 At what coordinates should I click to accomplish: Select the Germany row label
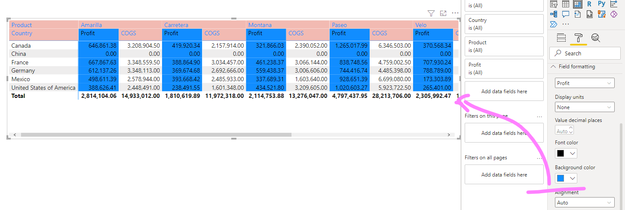coord(23,70)
